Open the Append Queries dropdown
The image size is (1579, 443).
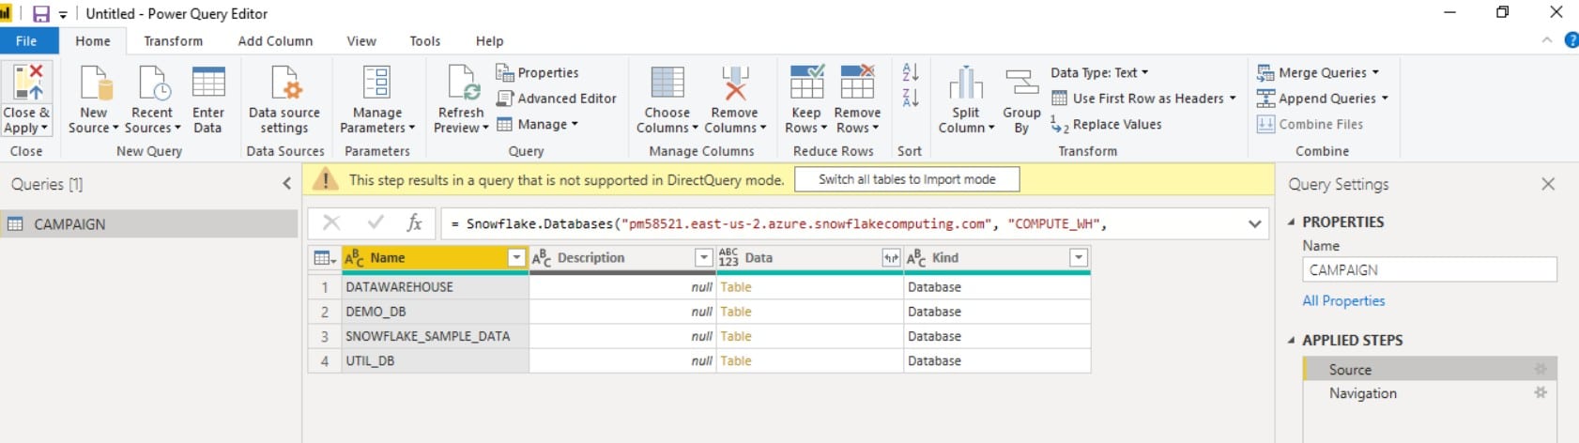[x=1323, y=98]
